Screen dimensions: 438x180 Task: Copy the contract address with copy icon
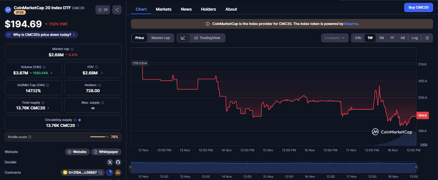(x=100, y=173)
